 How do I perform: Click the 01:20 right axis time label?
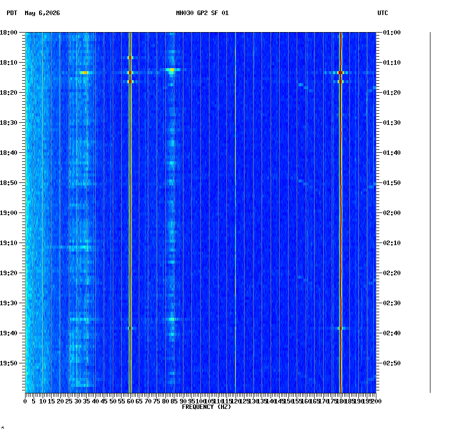pyautogui.click(x=392, y=93)
